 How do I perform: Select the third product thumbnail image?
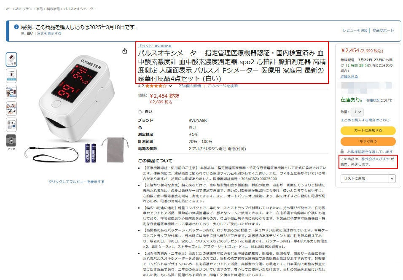pyautogui.click(x=11, y=92)
